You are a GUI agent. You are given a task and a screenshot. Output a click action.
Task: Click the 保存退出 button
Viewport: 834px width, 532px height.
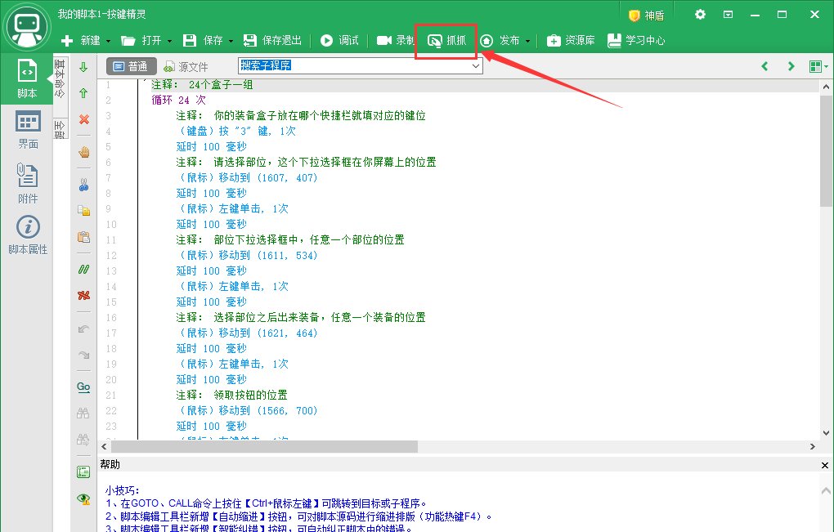[x=274, y=41]
